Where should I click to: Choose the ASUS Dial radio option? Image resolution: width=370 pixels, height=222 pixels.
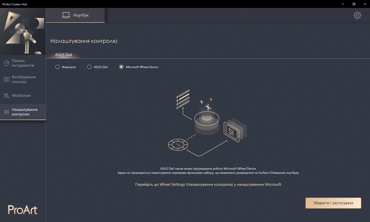tap(89, 67)
